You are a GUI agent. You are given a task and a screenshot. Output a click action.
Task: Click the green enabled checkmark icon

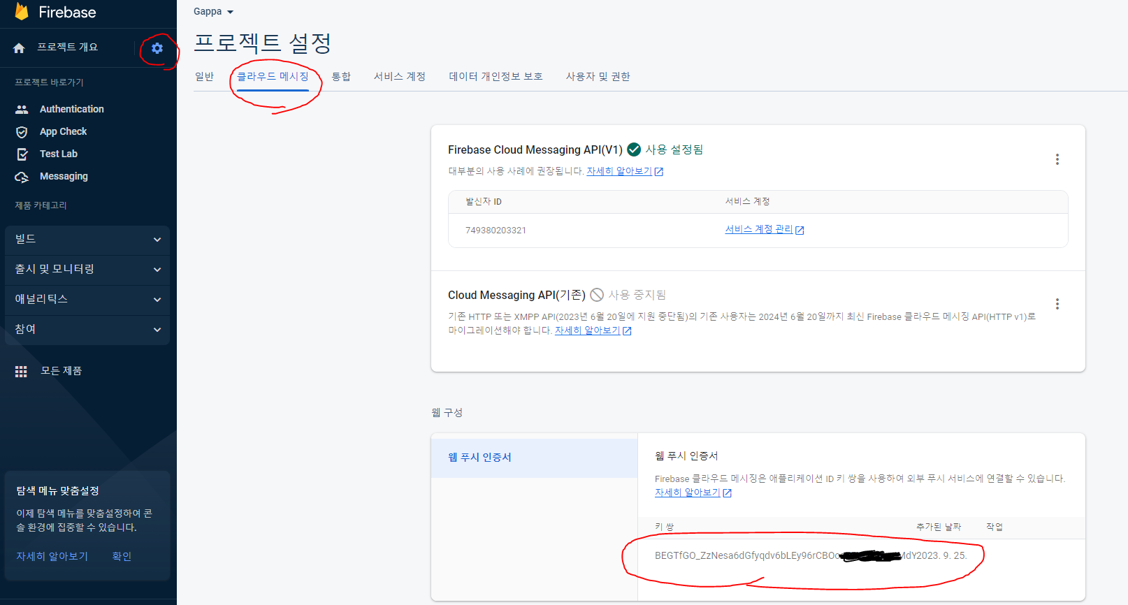tap(634, 150)
